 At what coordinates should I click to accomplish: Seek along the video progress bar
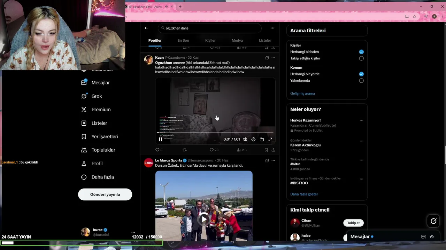[215, 132]
